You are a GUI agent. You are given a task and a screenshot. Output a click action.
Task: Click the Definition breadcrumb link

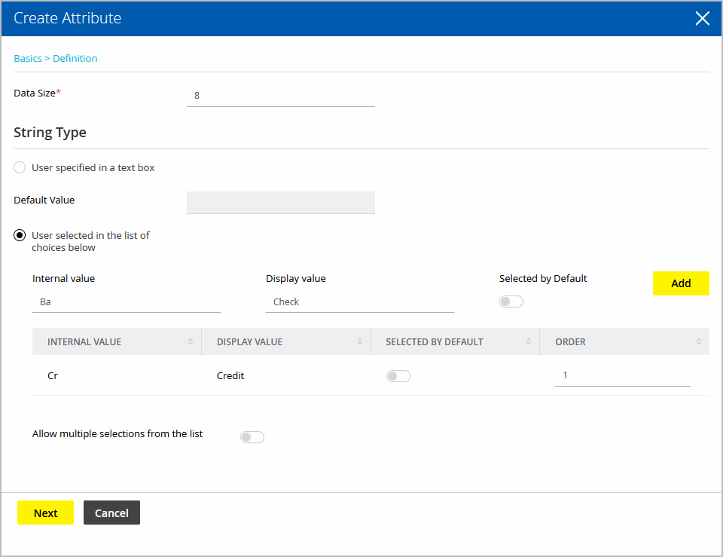pyautogui.click(x=75, y=59)
